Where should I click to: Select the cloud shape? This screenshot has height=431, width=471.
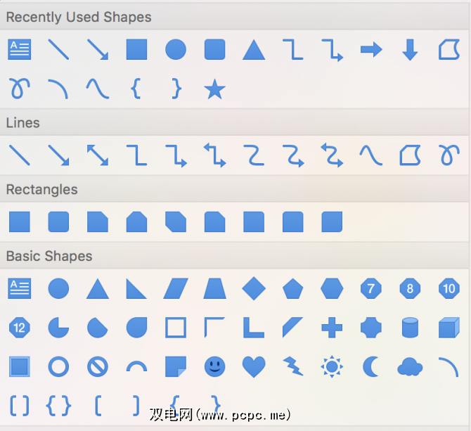pyautogui.click(x=410, y=366)
